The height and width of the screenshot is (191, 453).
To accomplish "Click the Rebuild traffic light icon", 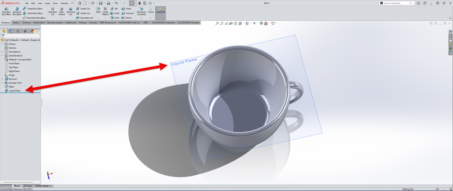I will pos(140,3).
